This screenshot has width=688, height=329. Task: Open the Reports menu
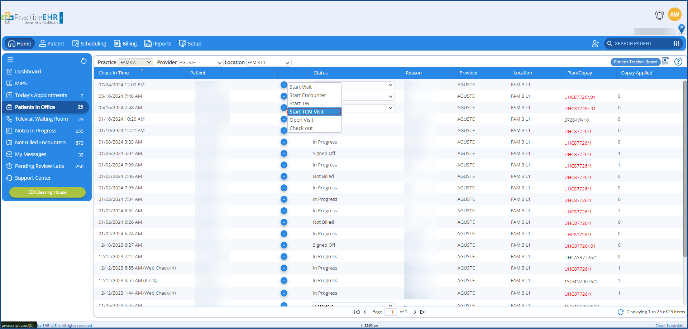coord(158,44)
